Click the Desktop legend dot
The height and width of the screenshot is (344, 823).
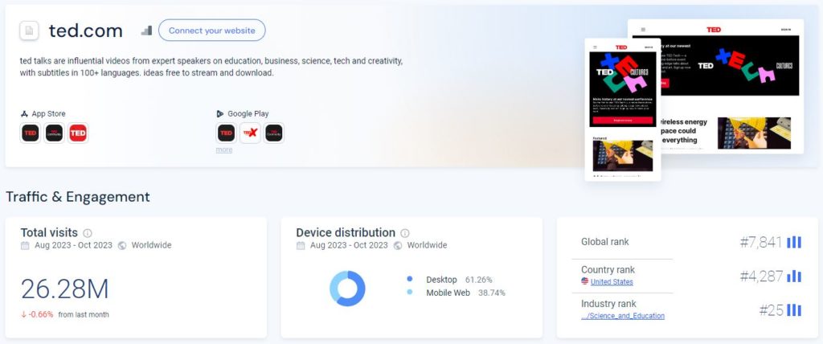click(x=409, y=280)
